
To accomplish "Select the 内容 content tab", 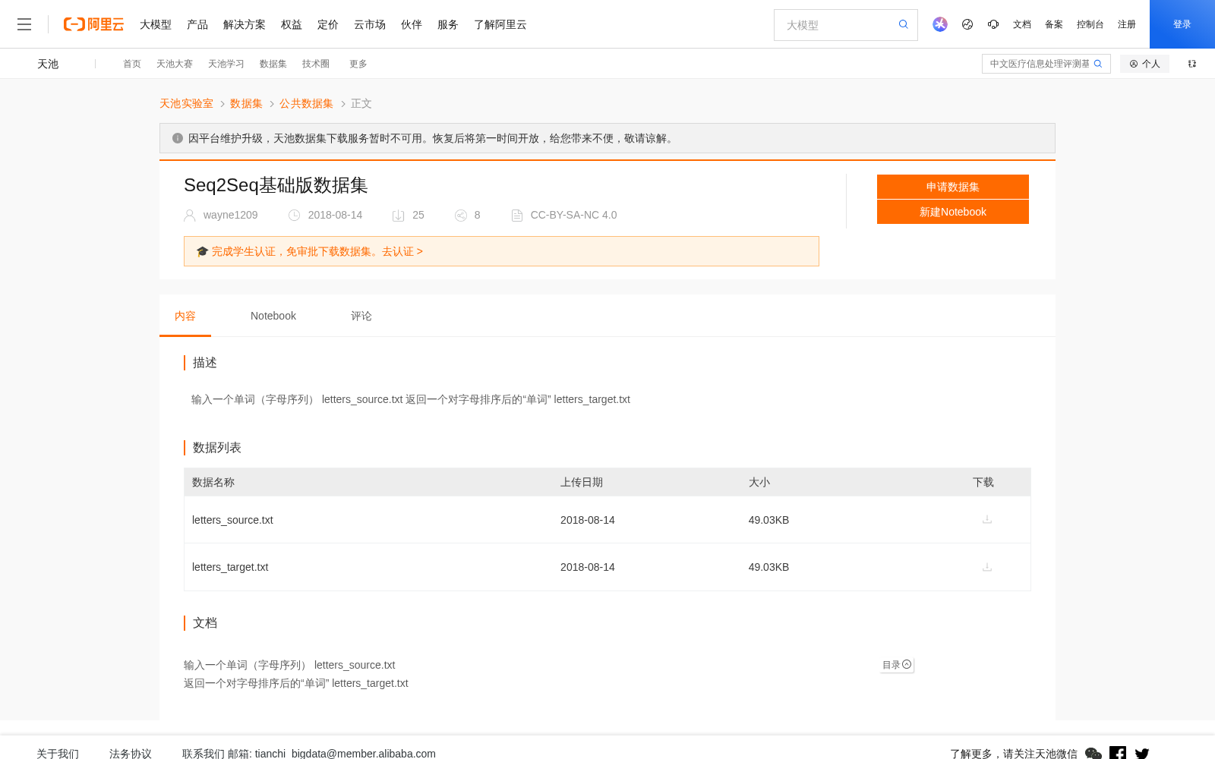I will [185, 316].
